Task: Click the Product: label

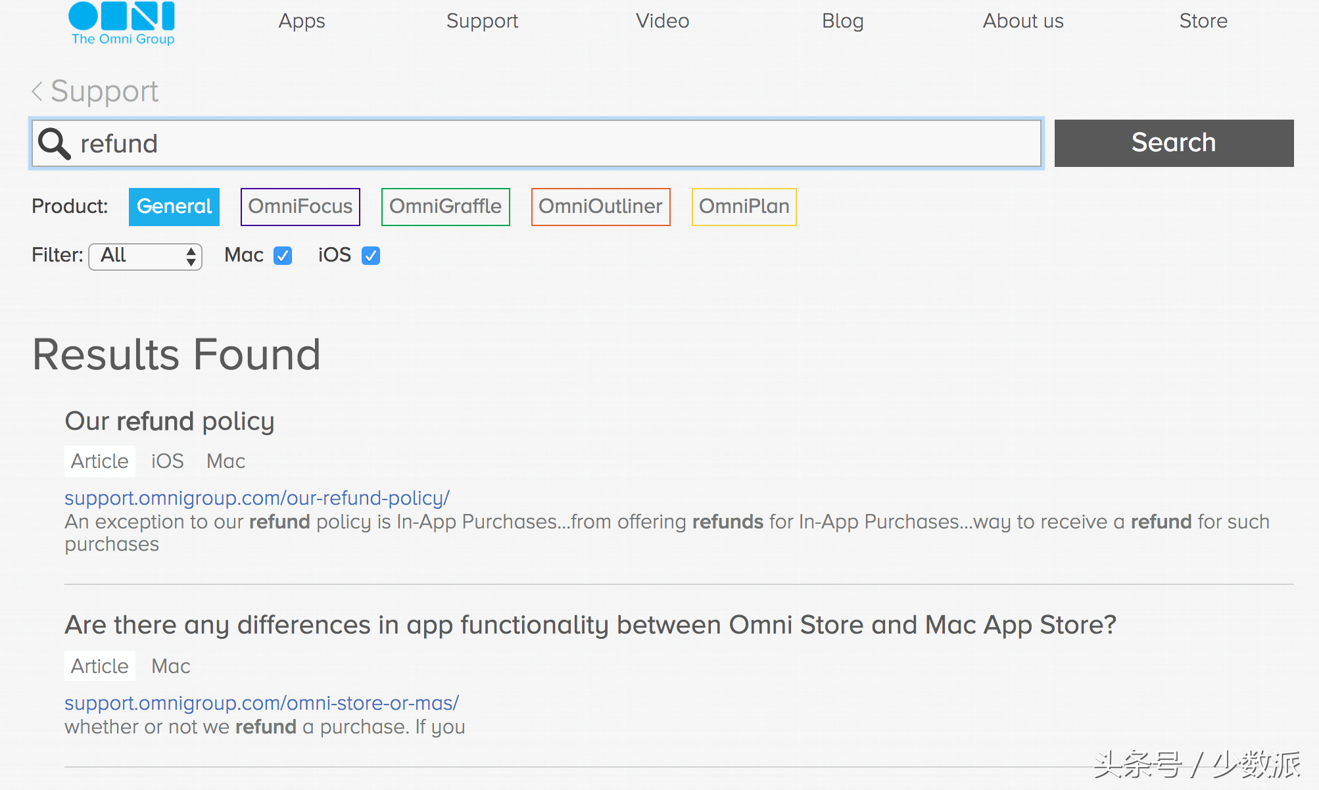Action: pyautogui.click(x=70, y=206)
